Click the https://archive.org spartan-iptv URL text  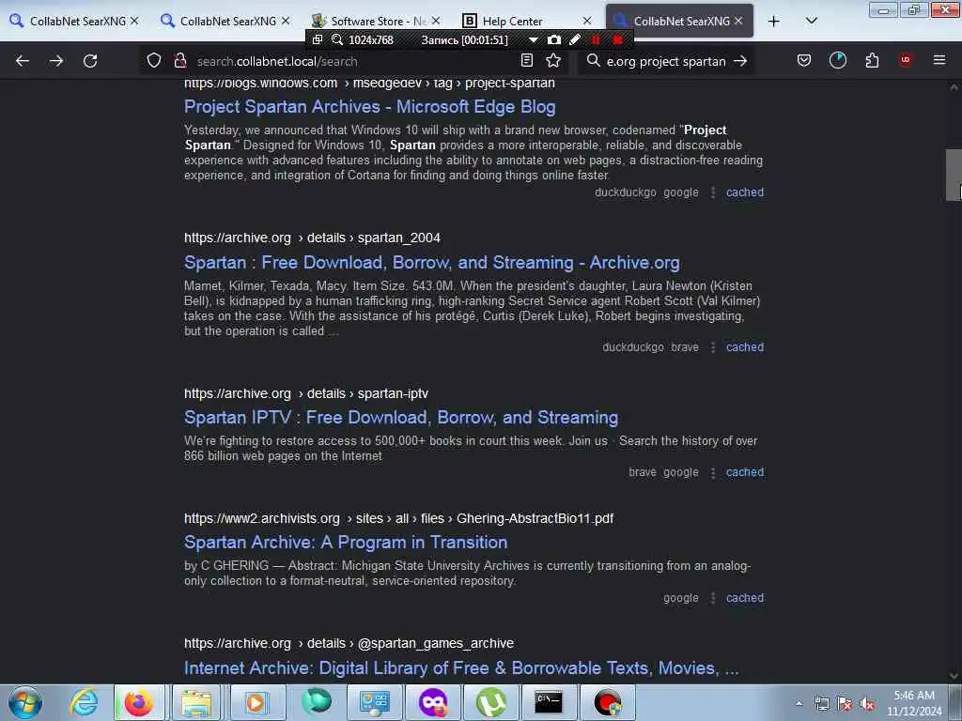pyautogui.click(x=306, y=393)
